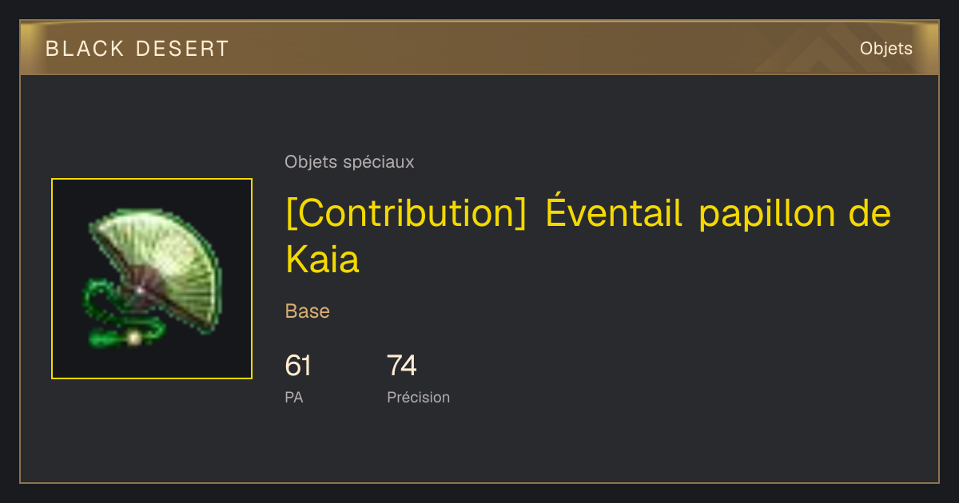Select the Base enhancement level label
The height and width of the screenshot is (503, 959).
click(x=308, y=311)
